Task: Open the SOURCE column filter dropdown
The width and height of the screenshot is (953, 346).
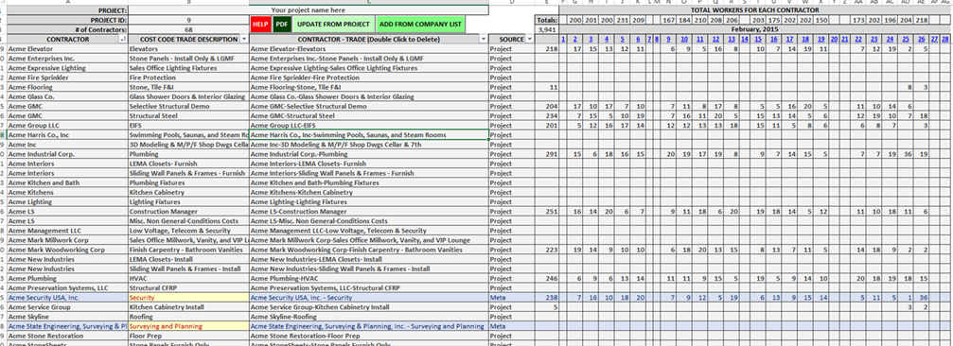Action: pyautogui.click(x=529, y=40)
